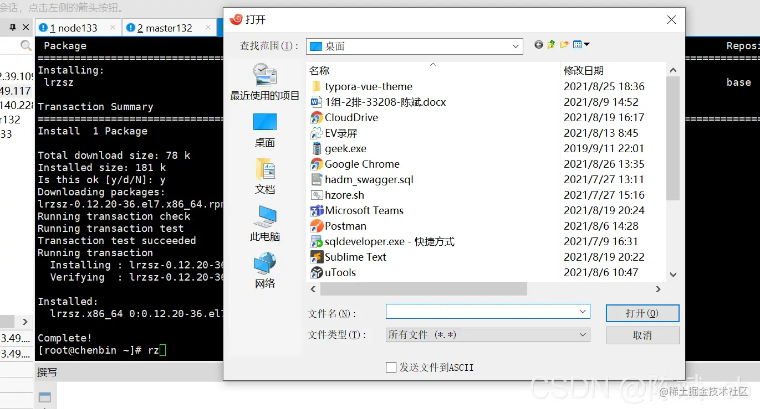Create new folder icon in dialog toolbar
The image size is (760, 409).
(564, 45)
